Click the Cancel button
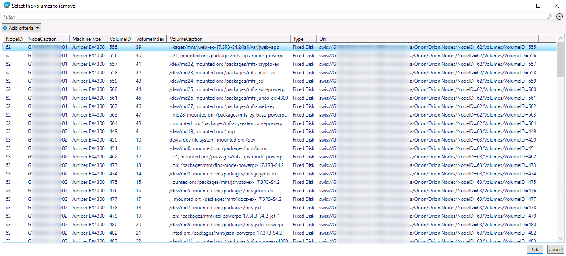This screenshot has width=566, height=256. tap(556, 249)
